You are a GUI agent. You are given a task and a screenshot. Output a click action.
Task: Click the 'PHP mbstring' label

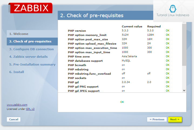[x=78, y=69]
